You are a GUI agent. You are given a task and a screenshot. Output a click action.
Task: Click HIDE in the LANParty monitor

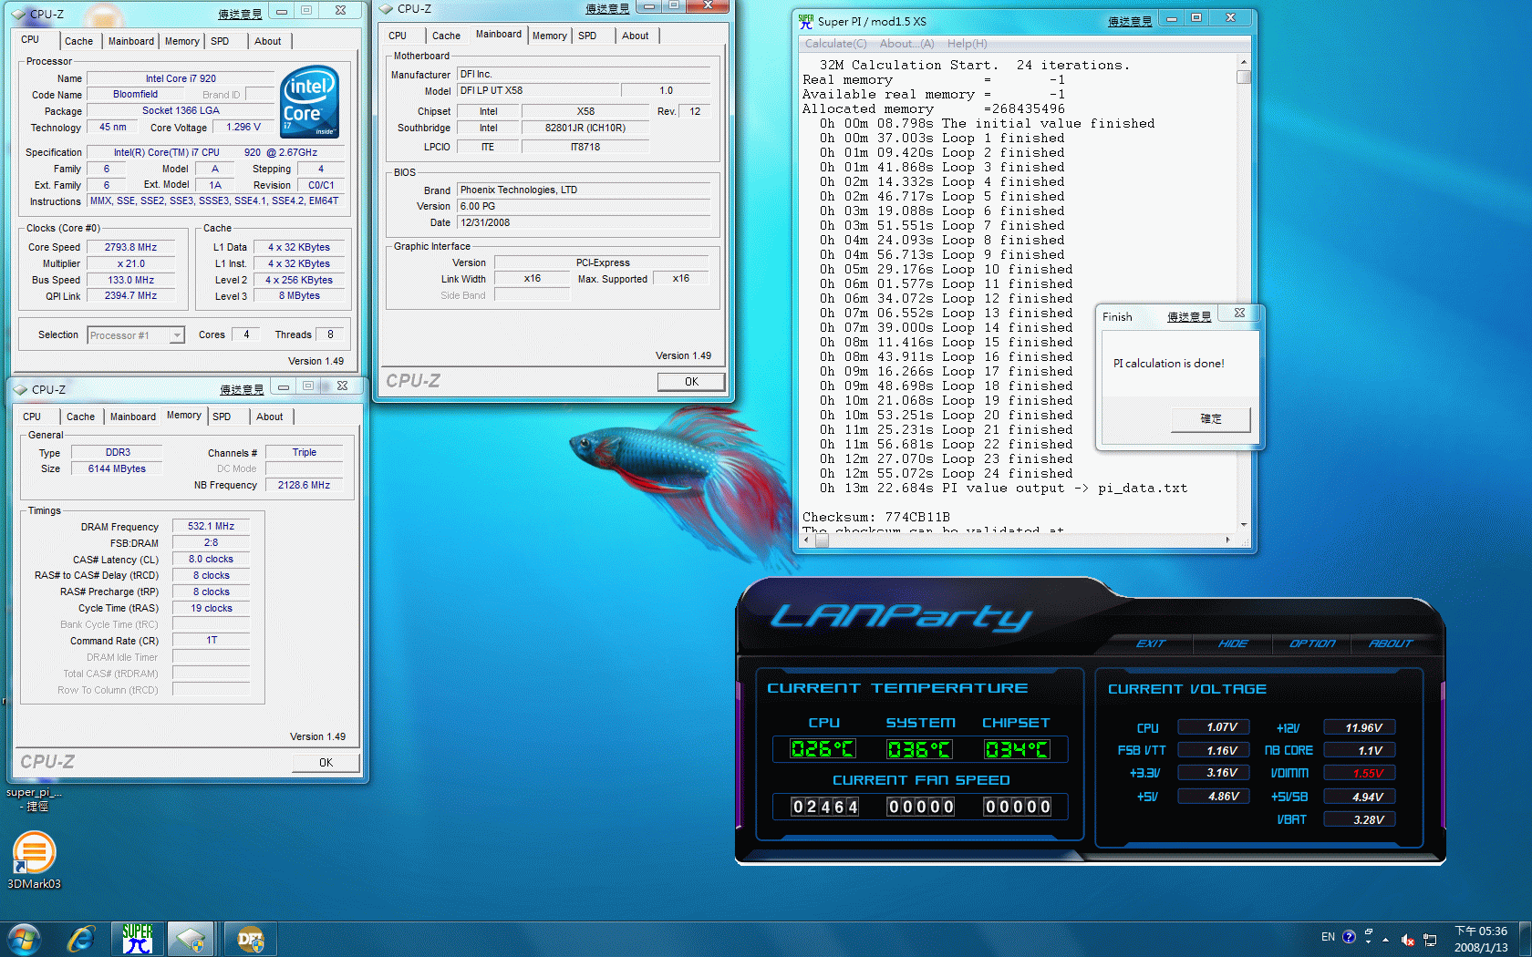tap(1232, 643)
